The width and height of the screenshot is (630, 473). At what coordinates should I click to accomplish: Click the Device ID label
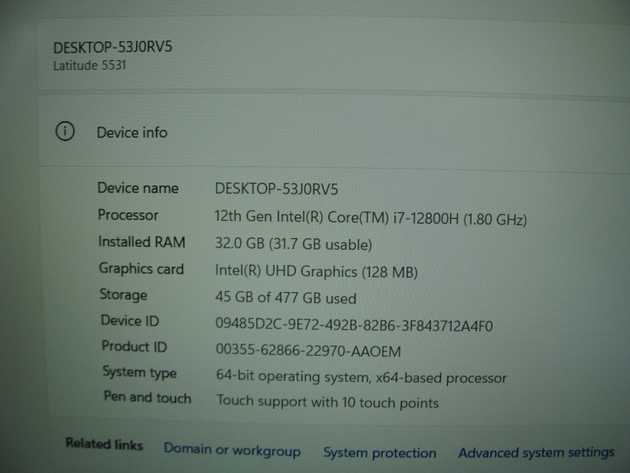(130, 320)
